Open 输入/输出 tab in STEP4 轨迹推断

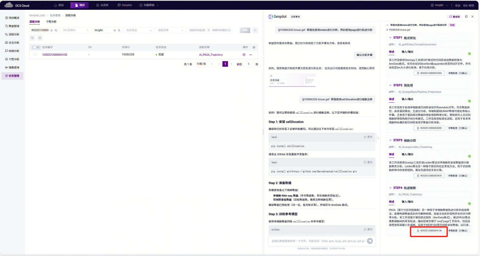[407, 202]
